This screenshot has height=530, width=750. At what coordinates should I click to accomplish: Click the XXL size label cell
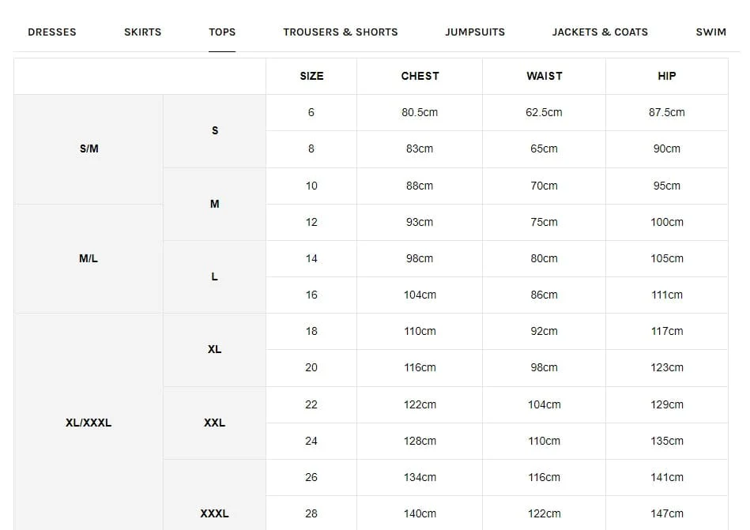click(214, 423)
